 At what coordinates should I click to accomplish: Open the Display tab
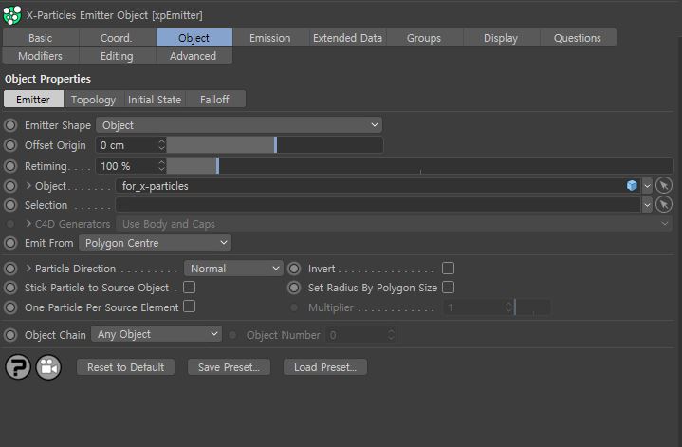501,37
